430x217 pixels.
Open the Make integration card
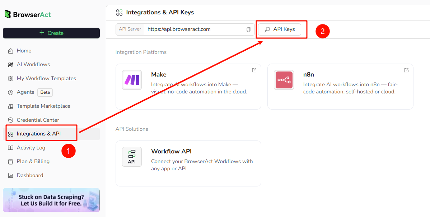tap(188, 87)
